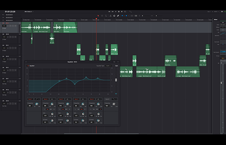Click the Equalizer reset icon
Screen dimensions: 226x145
pyautogui.click(x=114, y=62)
